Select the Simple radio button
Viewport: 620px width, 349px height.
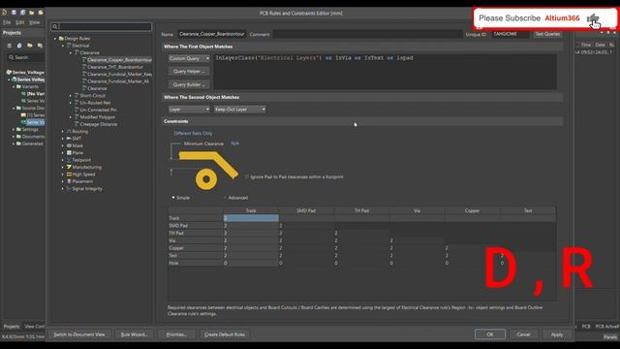click(x=173, y=198)
